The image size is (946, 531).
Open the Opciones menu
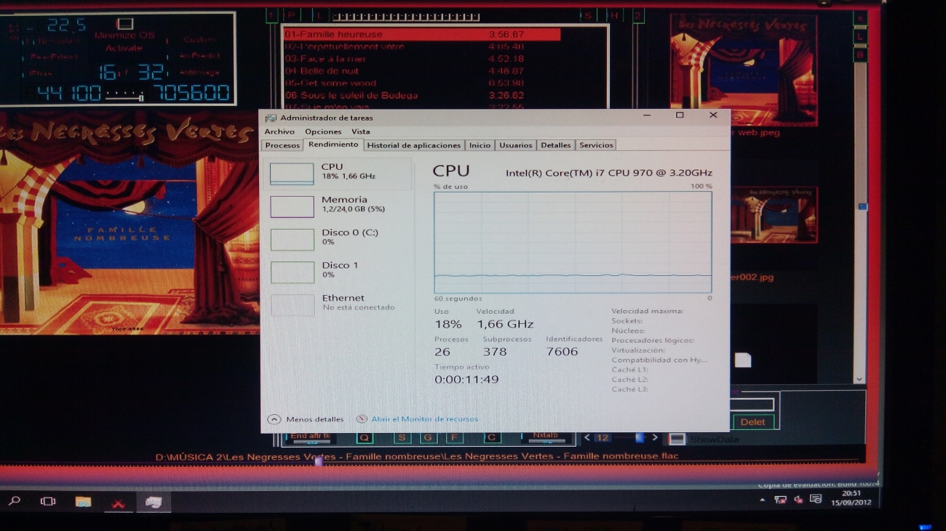[x=323, y=131]
